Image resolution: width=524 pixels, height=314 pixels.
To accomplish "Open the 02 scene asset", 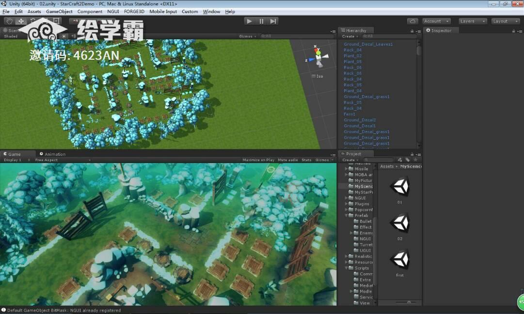I will click(x=400, y=227).
